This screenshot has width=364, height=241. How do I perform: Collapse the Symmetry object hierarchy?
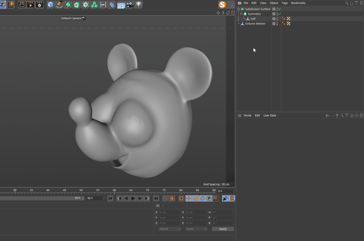coord(241,14)
